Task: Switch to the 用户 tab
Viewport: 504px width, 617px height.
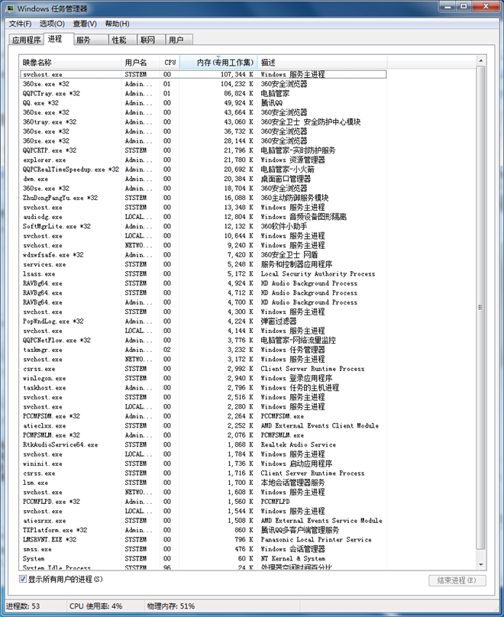Action: (x=179, y=40)
